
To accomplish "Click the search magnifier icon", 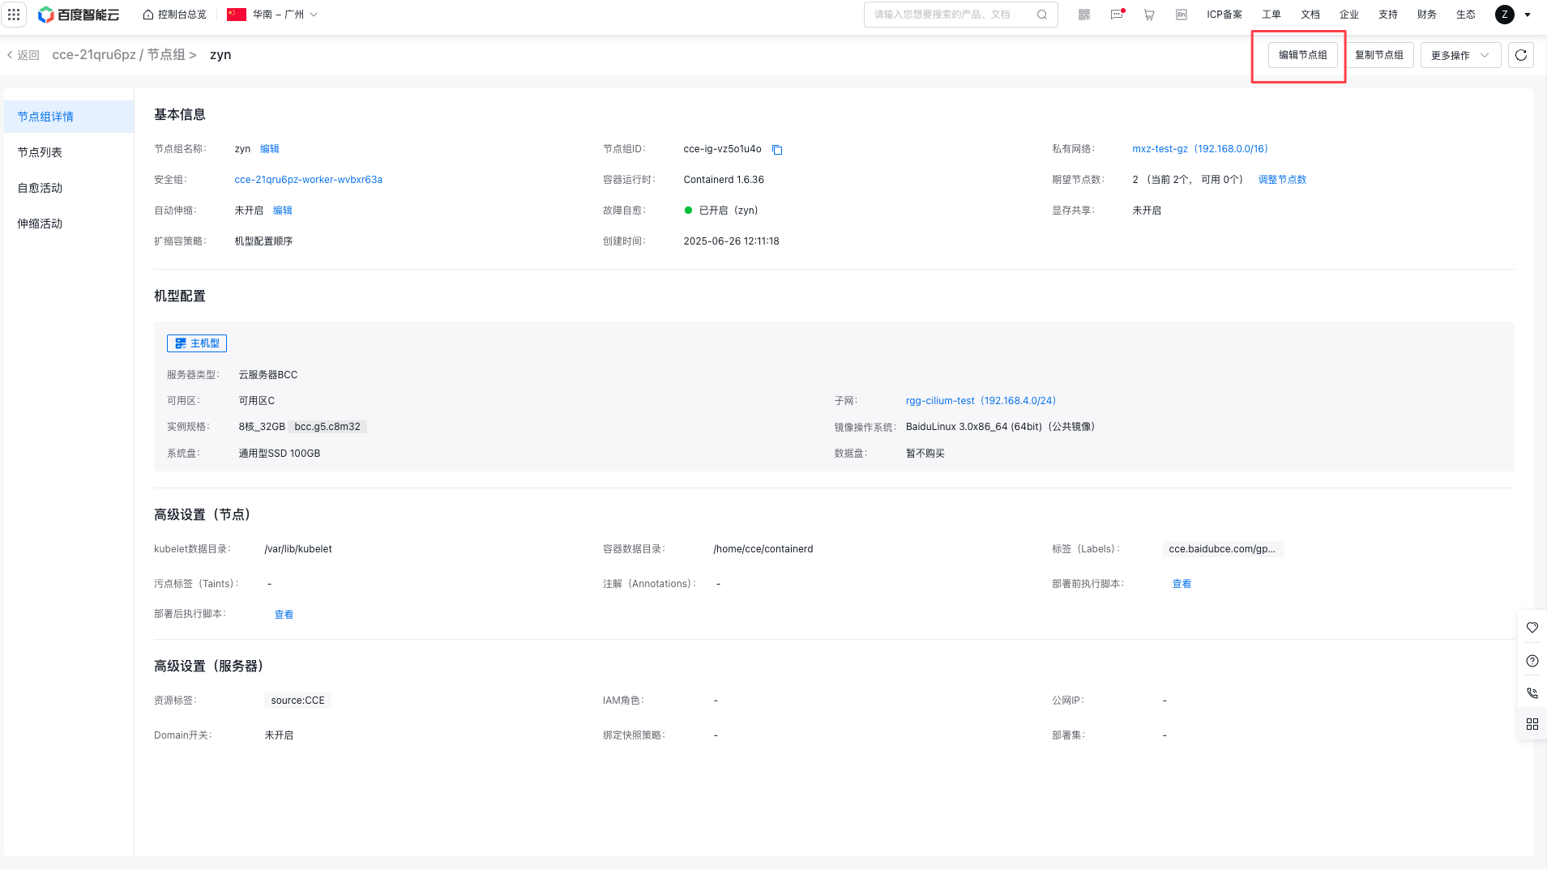I will [x=1042, y=15].
